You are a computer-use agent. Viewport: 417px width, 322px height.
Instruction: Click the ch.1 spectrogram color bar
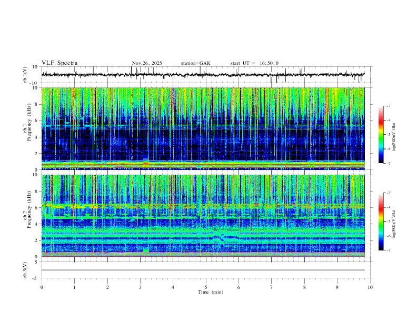pyautogui.click(x=381, y=135)
